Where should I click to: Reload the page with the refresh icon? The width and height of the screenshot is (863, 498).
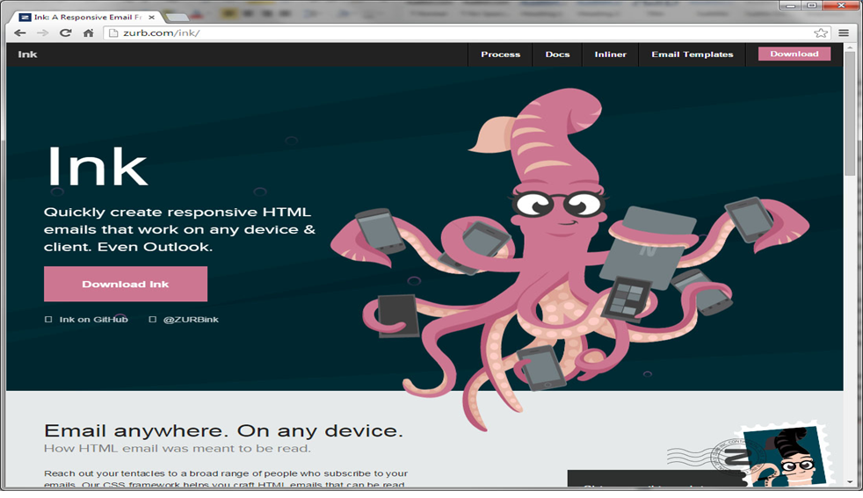pos(66,33)
